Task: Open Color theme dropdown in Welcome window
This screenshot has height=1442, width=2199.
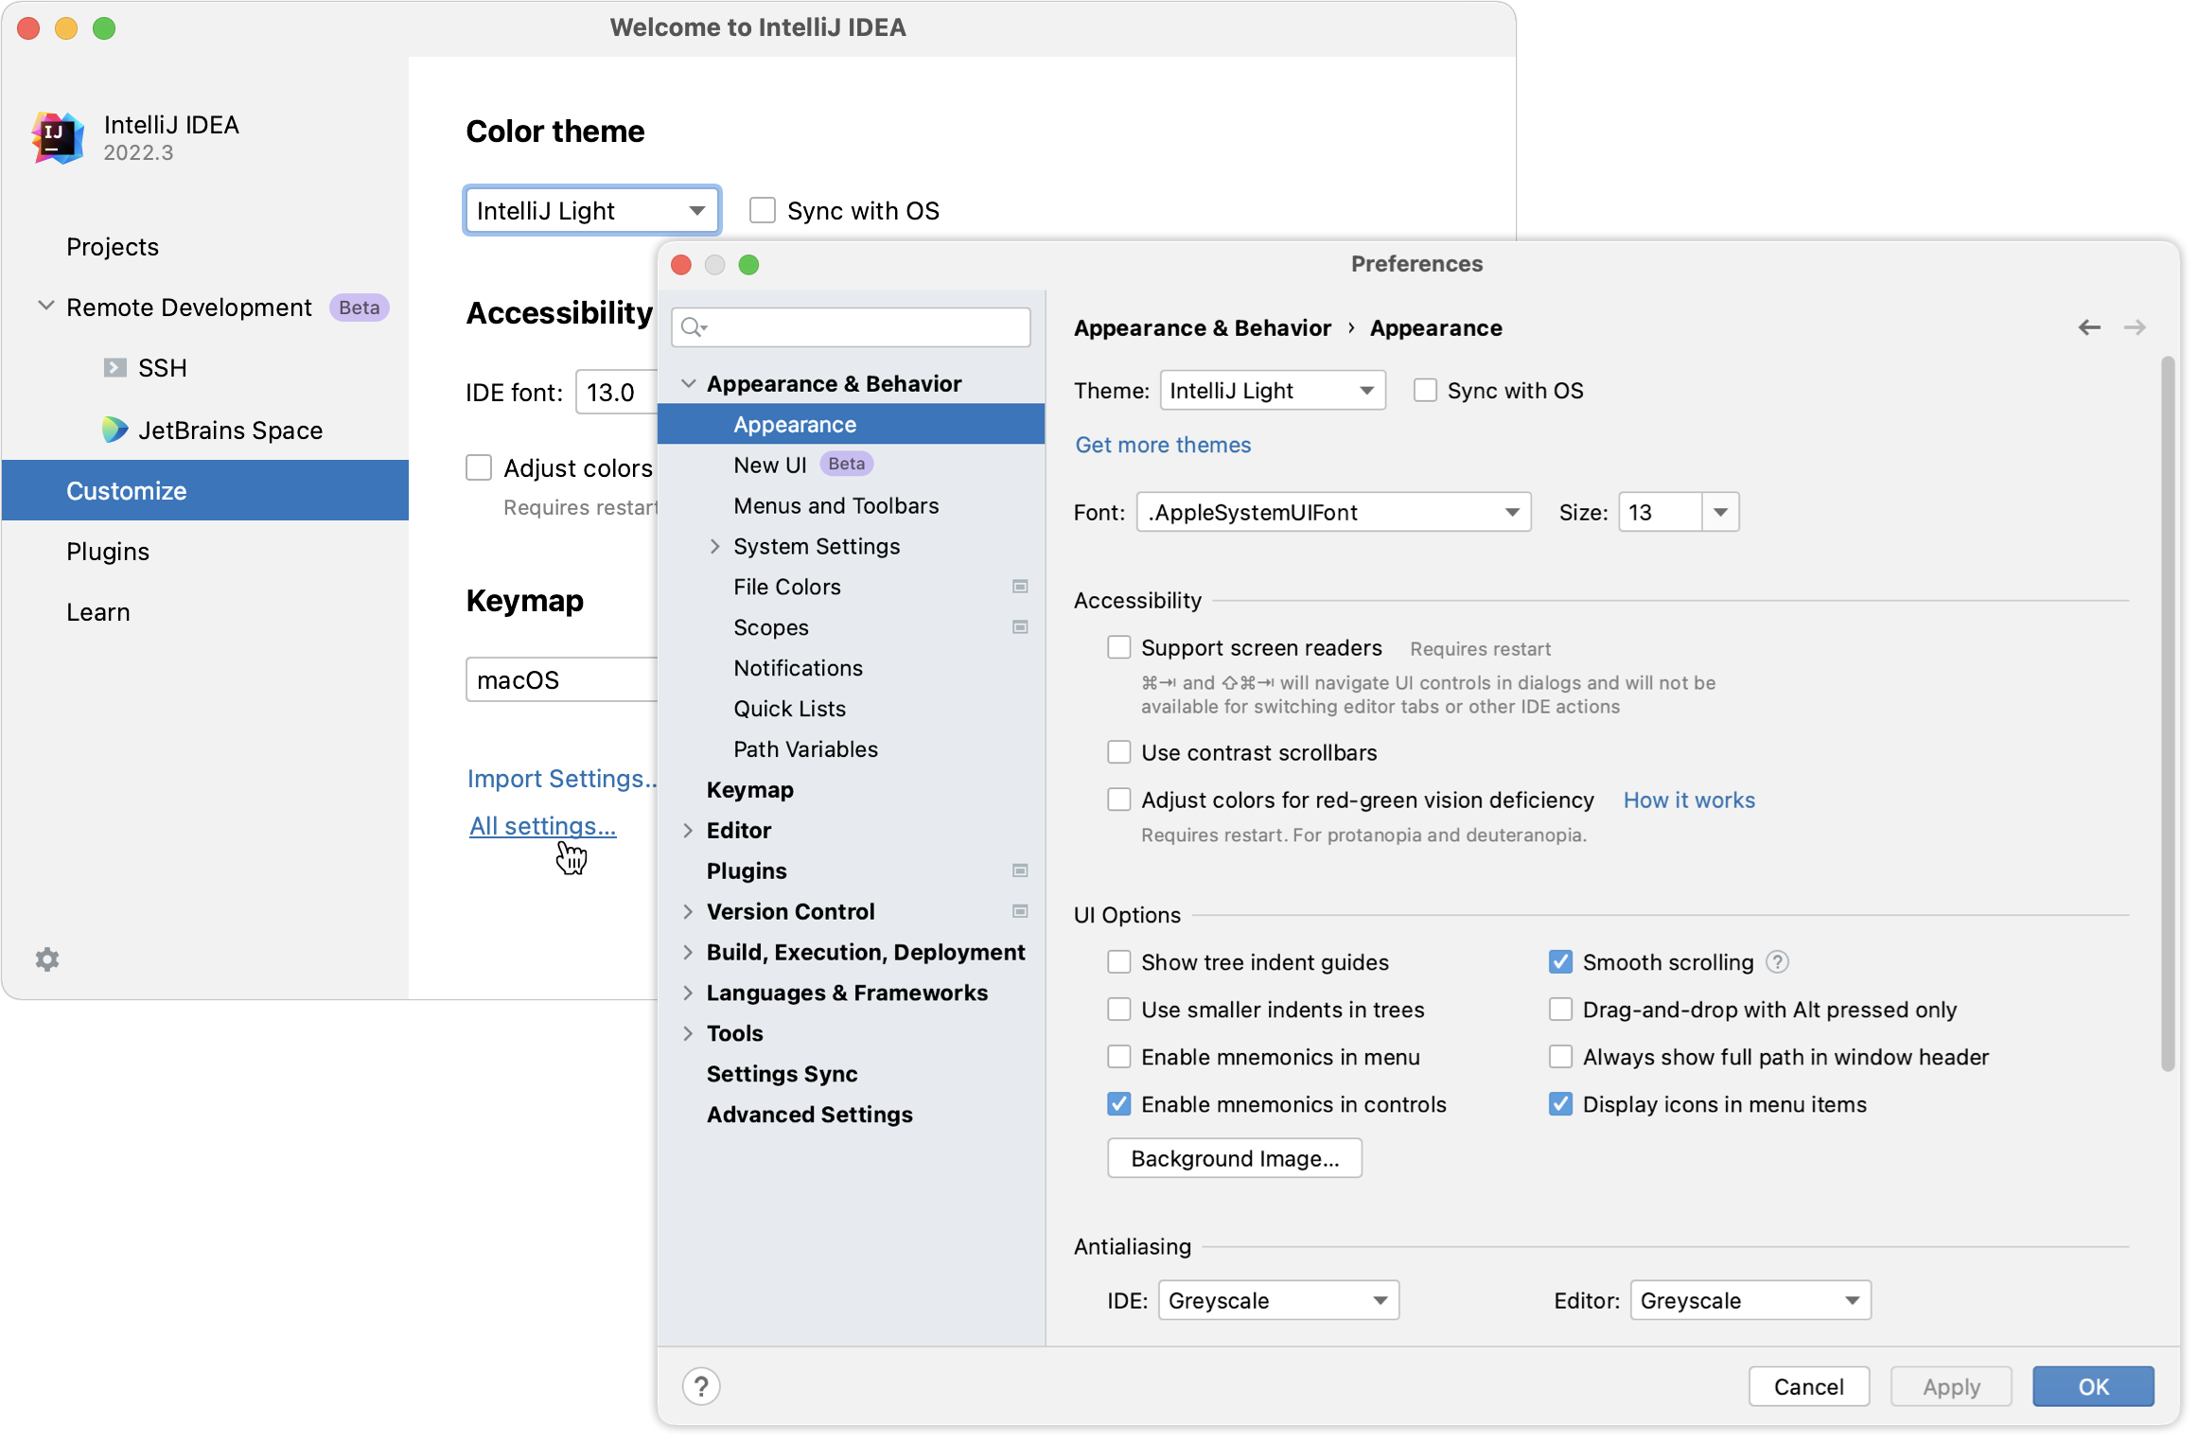Action: click(592, 210)
